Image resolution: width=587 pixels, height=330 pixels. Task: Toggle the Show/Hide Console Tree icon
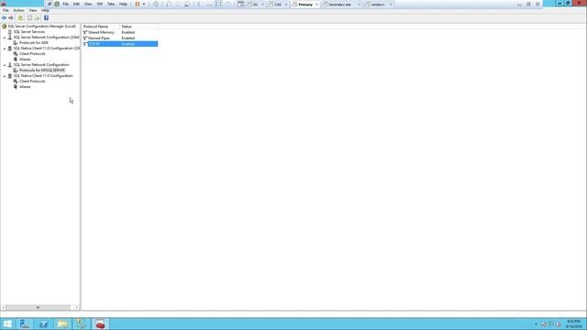pyautogui.click(x=29, y=18)
